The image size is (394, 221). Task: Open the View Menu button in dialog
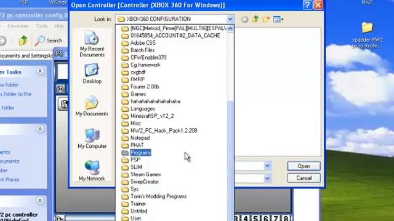[278, 19]
